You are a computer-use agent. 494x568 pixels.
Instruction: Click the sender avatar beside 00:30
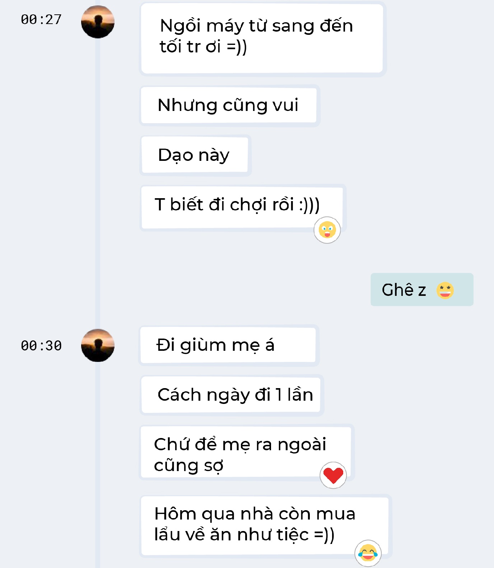point(98,345)
